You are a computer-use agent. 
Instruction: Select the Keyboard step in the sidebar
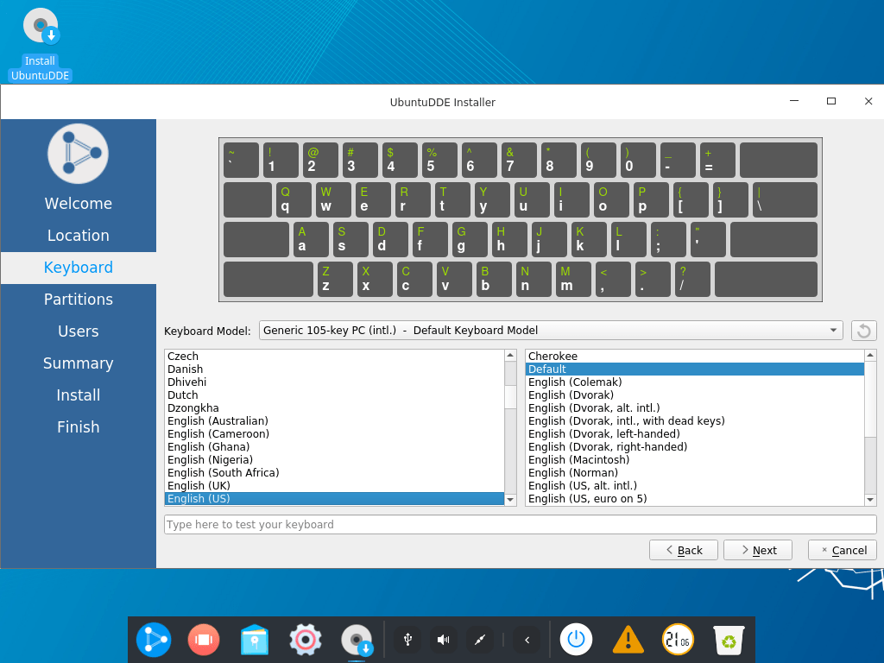point(79,268)
